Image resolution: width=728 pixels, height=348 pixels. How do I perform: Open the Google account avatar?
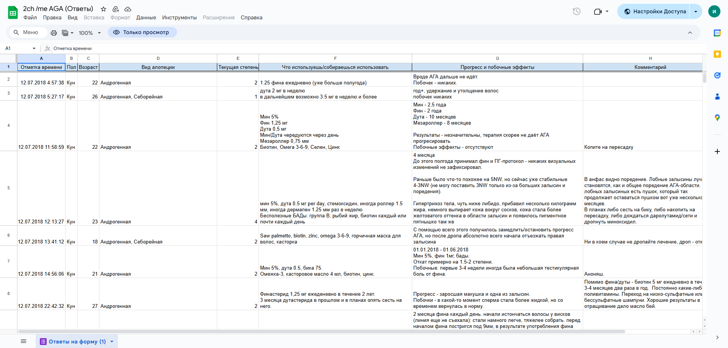coord(714,11)
